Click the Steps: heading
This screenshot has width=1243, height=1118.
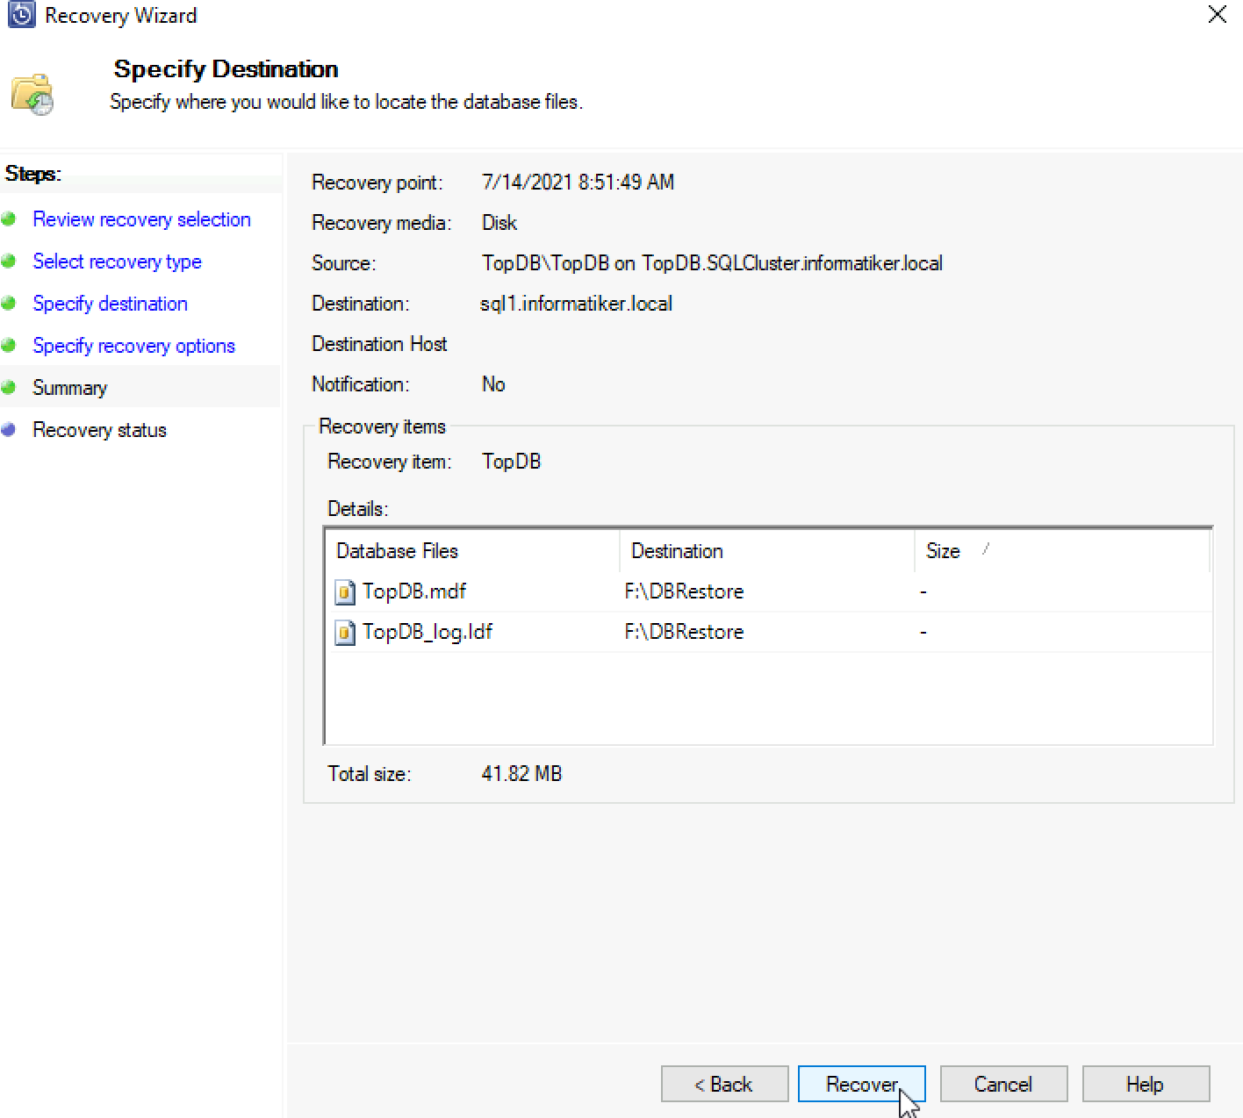[x=33, y=174]
